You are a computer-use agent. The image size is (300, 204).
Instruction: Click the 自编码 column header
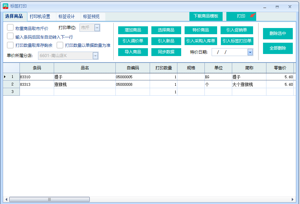pos(133,68)
